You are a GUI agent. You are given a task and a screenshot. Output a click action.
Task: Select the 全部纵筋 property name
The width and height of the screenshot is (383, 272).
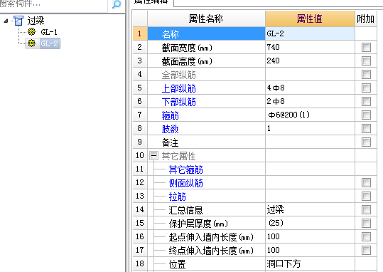[x=179, y=75]
